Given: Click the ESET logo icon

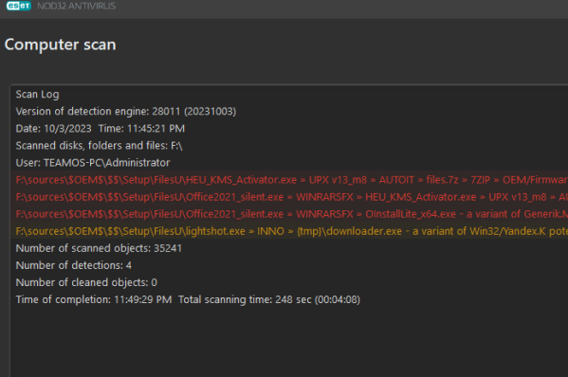Looking at the screenshot, I should (x=18, y=6).
